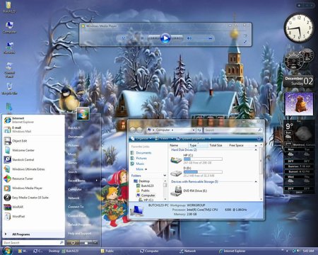Image resolution: width=318 pixels, height=255 pixels.
Task: Play media in Windows Media Player
Action: click(x=165, y=38)
